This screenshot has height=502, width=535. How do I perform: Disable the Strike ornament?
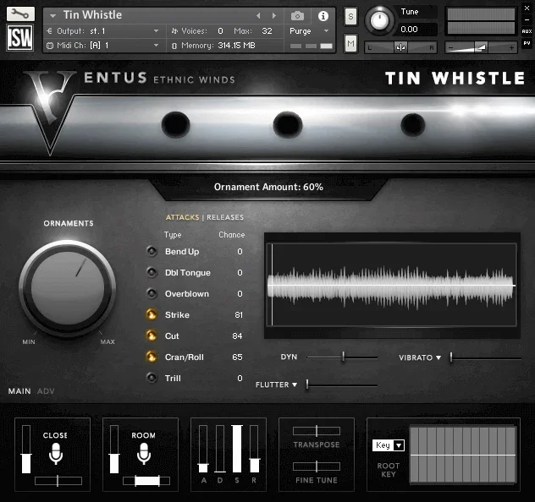pyautogui.click(x=152, y=314)
